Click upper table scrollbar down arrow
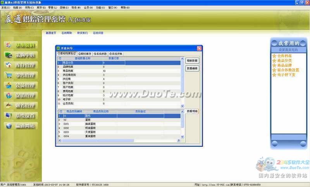The height and width of the screenshot is (187, 310). click(x=182, y=106)
